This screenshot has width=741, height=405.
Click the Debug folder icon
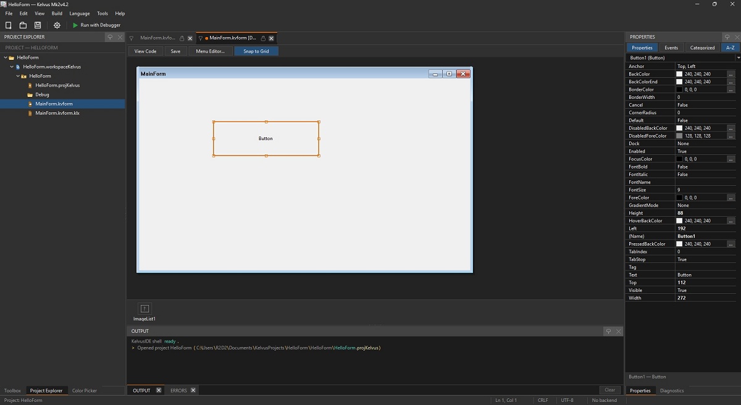tap(30, 94)
